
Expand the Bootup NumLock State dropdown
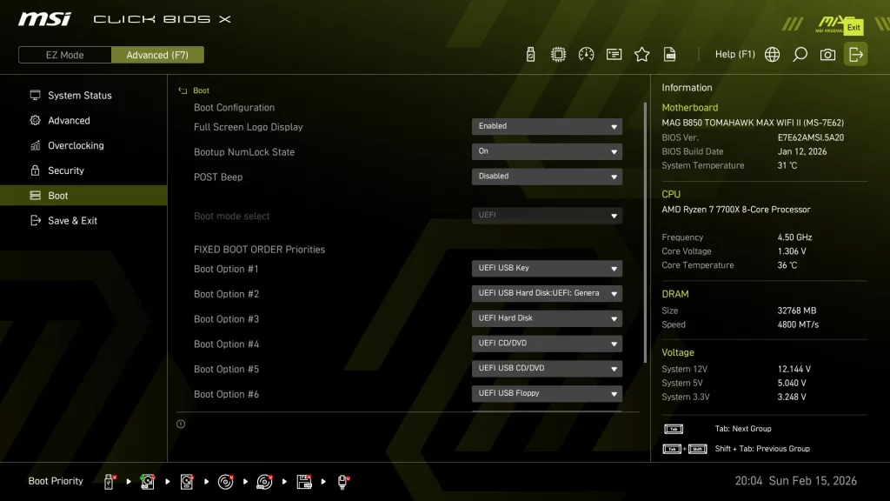coord(546,151)
